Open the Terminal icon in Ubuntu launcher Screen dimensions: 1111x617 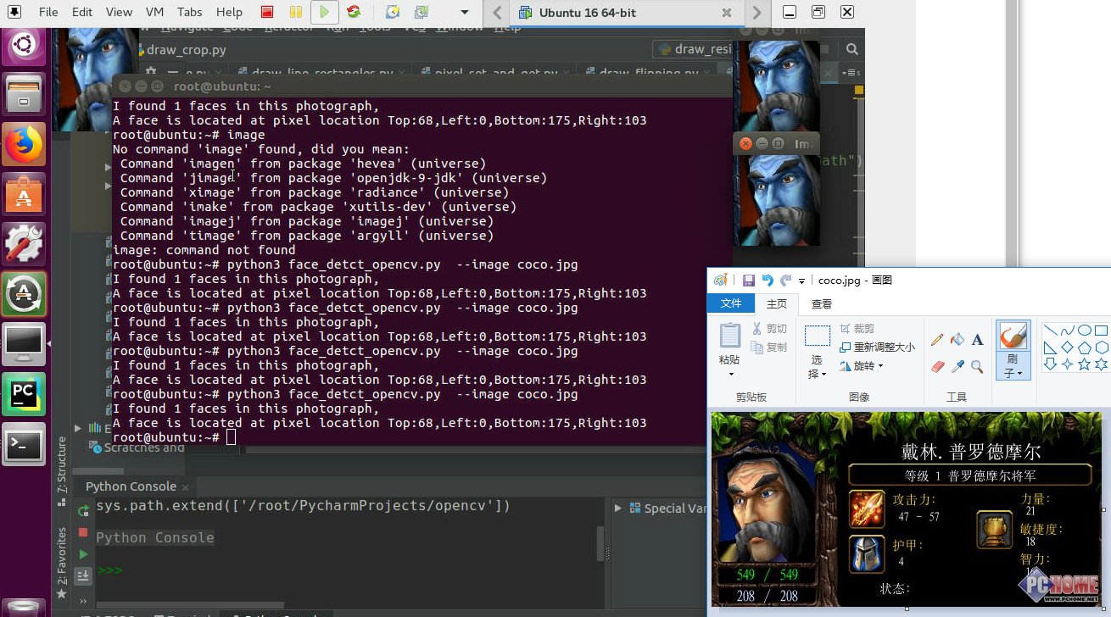(x=24, y=443)
